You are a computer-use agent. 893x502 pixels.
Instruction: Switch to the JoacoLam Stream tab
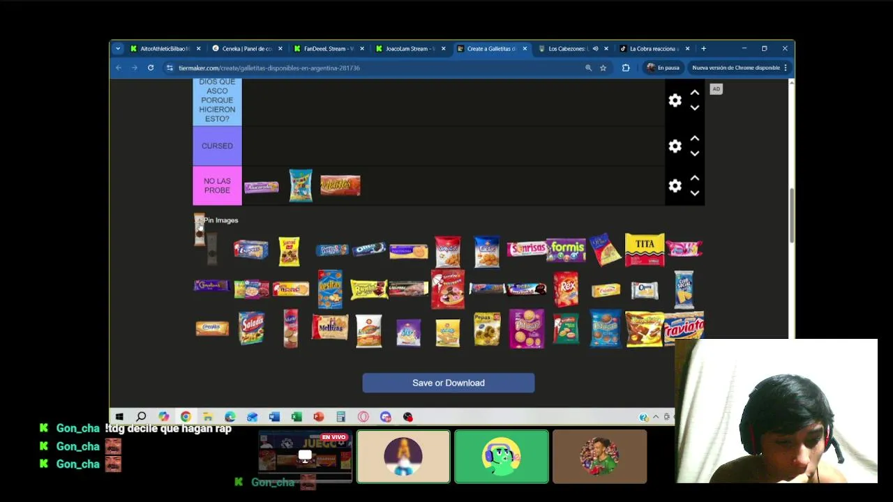410,49
